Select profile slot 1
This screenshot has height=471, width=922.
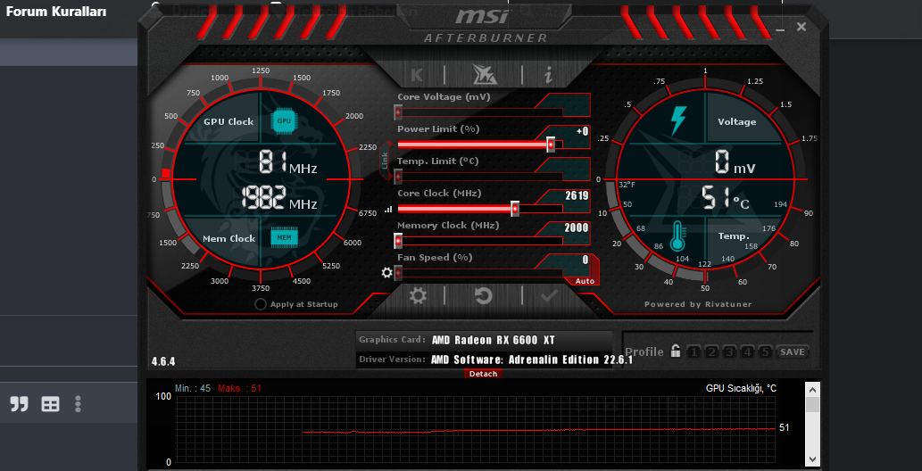click(694, 352)
